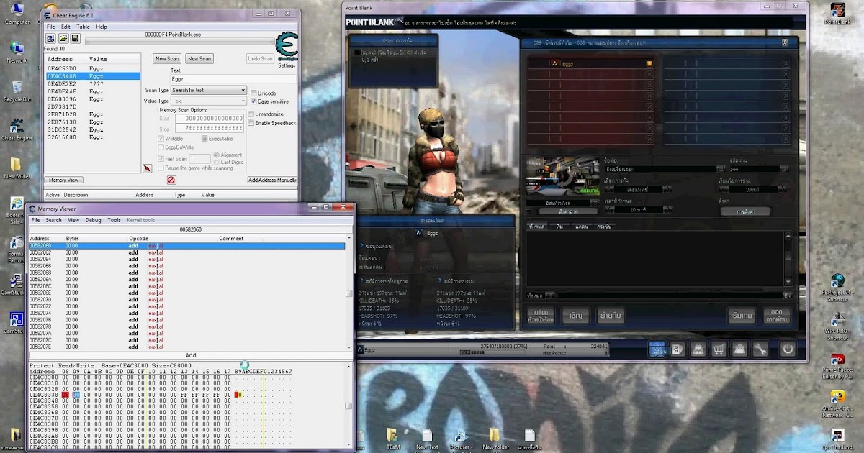Open the Help menu in Cheat Engine
Screen dimensions: 864x453
[102, 27]
